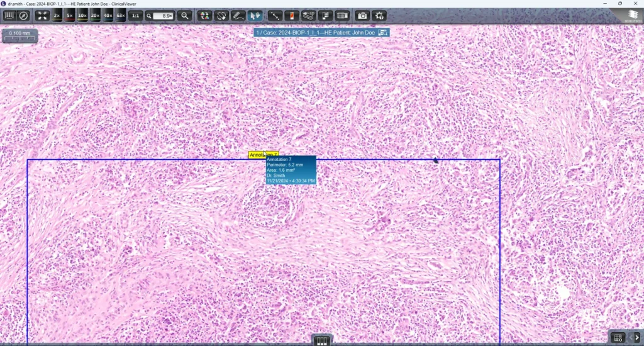Click the compass navigation icon

tap(24, 16)
